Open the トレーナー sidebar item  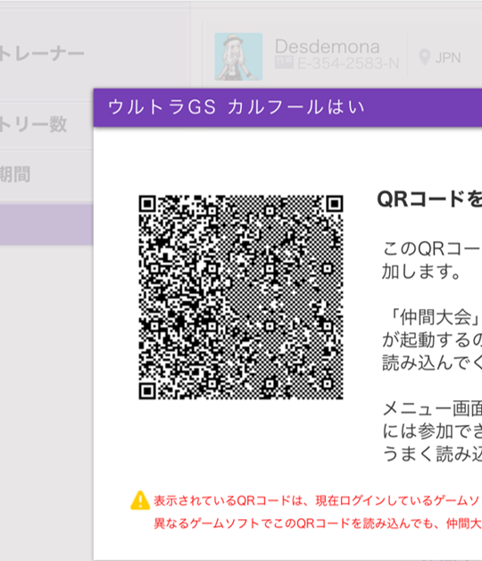click(x=42, y=54)
